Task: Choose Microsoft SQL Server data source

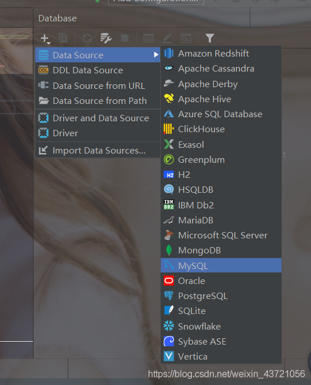Action: coord(221,236)
